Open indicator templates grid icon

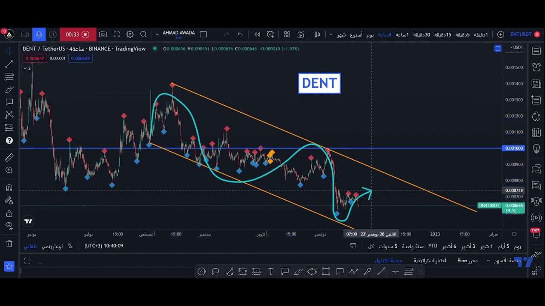coord(287,34)
